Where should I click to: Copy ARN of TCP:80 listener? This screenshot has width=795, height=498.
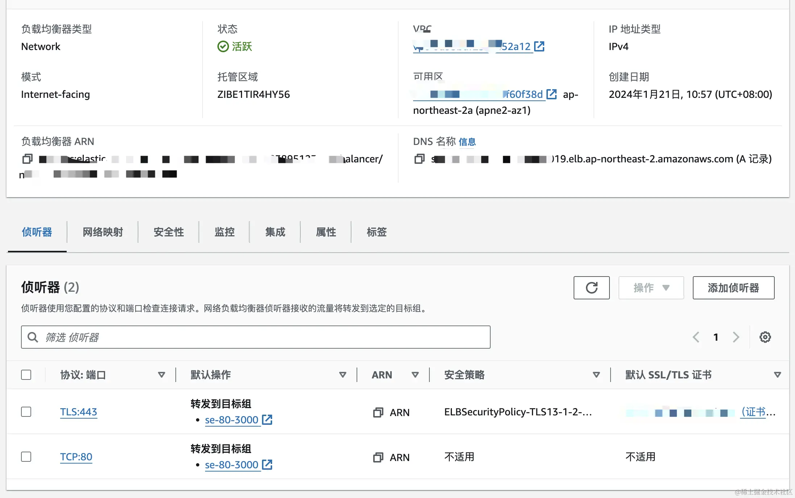378,457
